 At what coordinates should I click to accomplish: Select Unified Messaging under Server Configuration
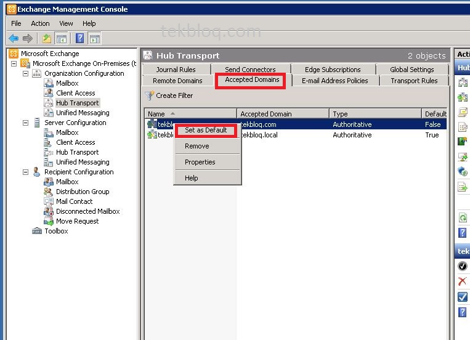click(x=83, y=162)
